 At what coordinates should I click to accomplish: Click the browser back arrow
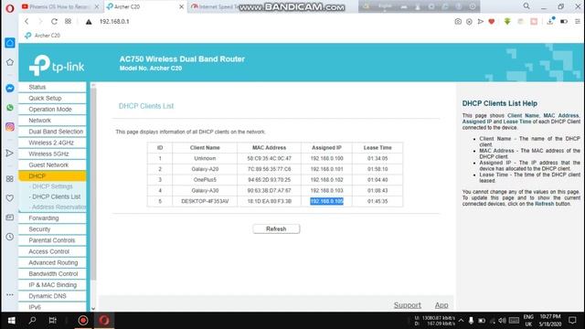[x=27, y=22]
